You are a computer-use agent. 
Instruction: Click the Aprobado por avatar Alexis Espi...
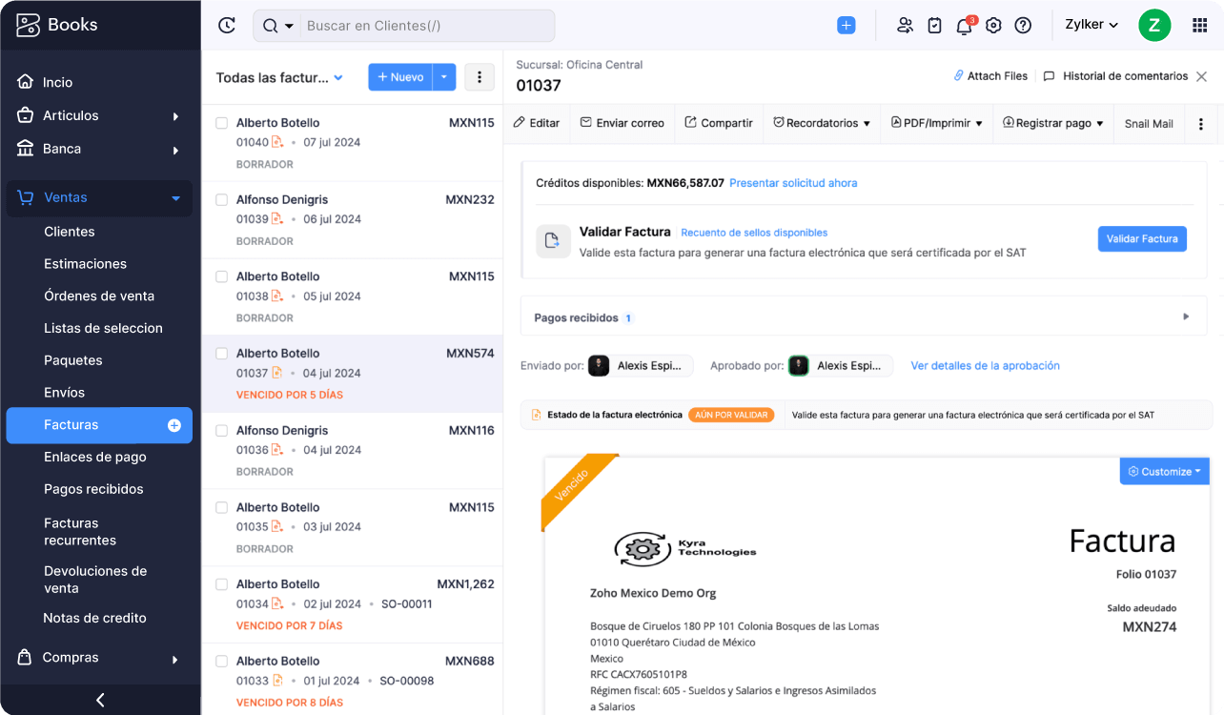tap(799, 366)
